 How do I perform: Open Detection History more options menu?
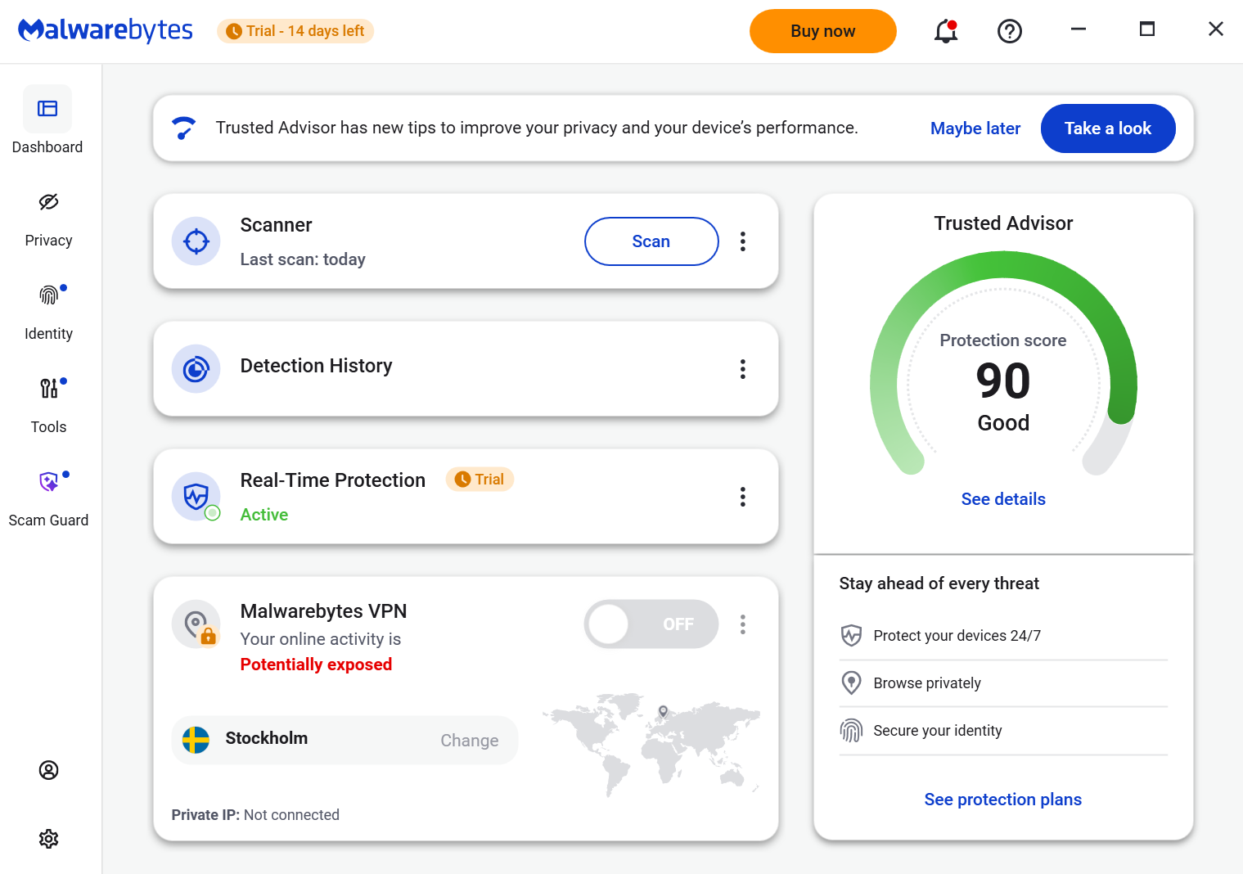[x=742, y=369]
